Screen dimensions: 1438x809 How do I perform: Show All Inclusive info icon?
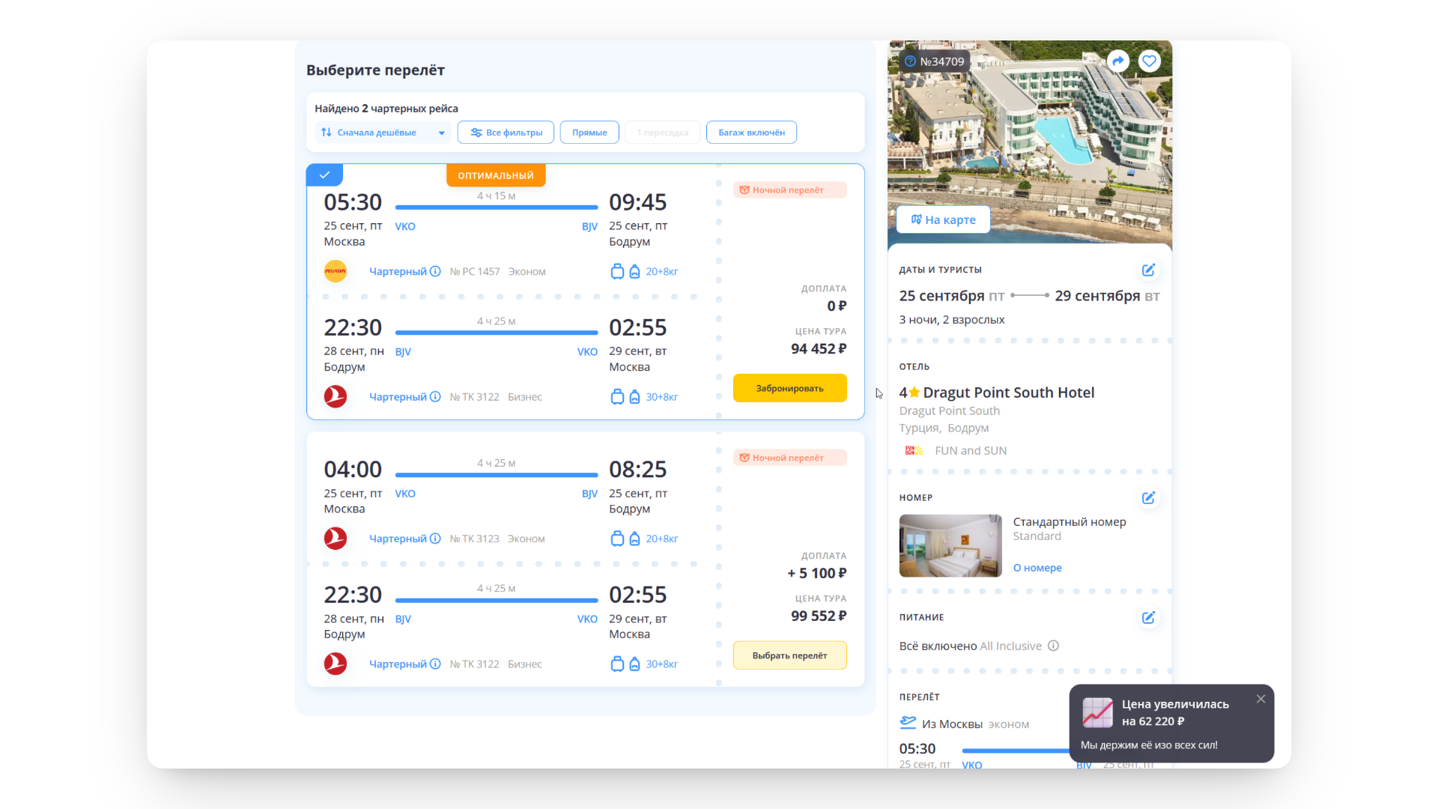[1053, 646]
